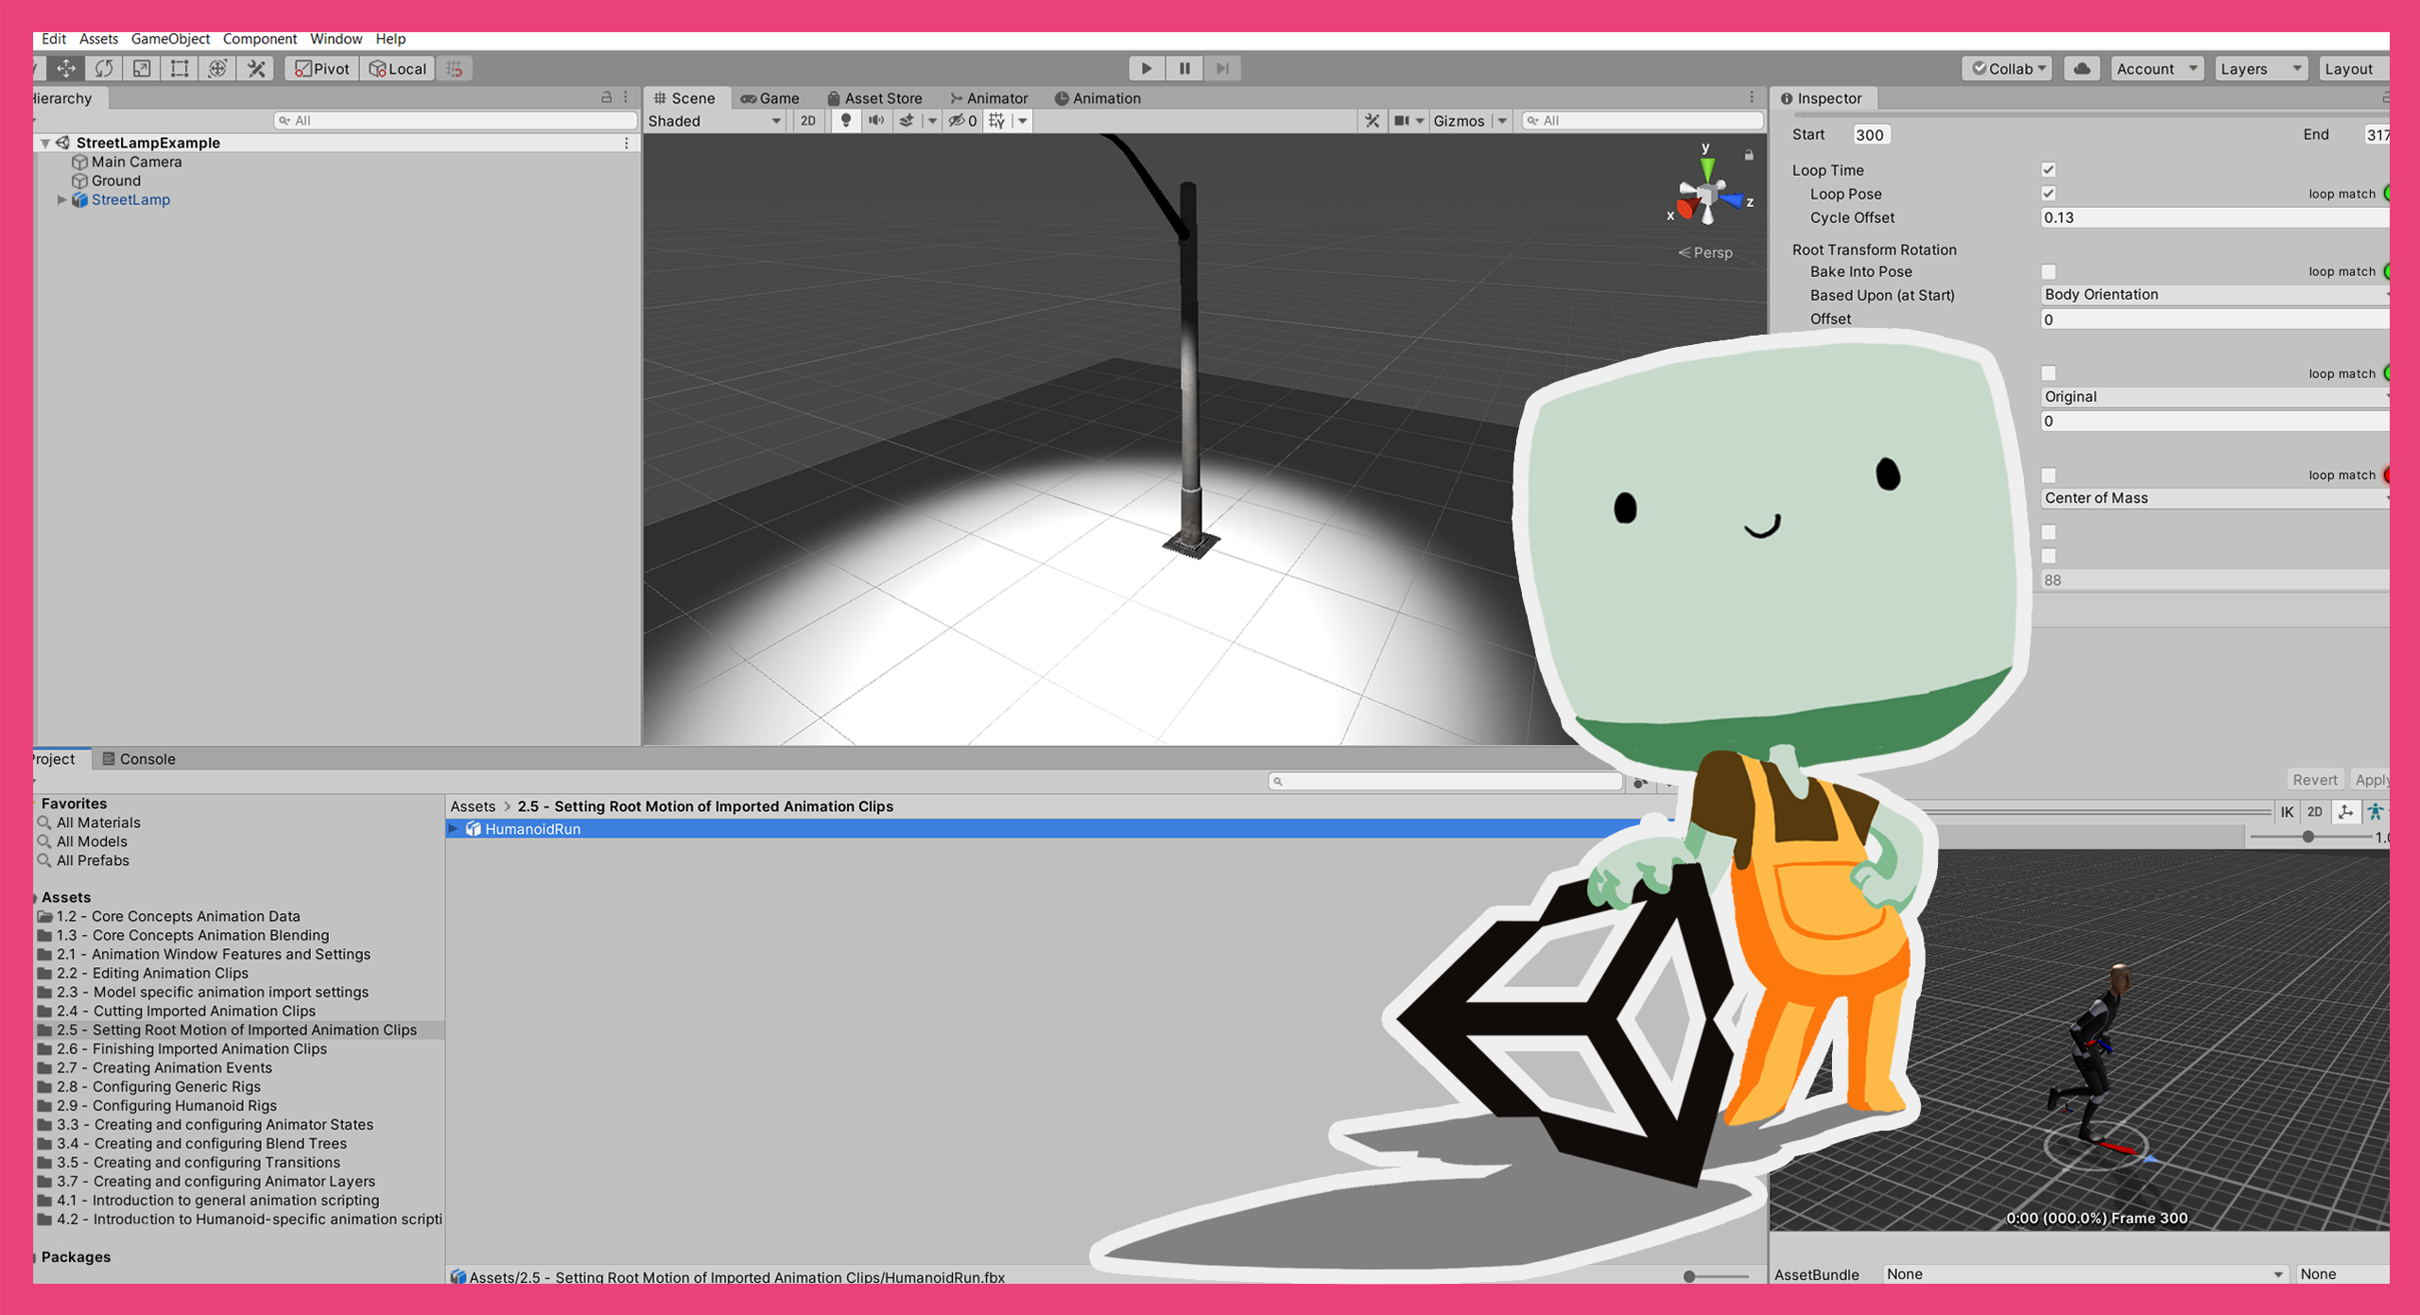Click the Pause button

click(1184, 68)
